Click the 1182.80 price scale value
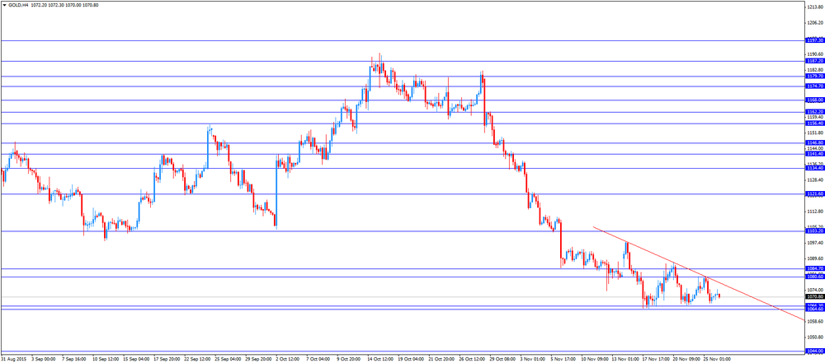Viewport: 825px width, 363px height. point(815,70)
